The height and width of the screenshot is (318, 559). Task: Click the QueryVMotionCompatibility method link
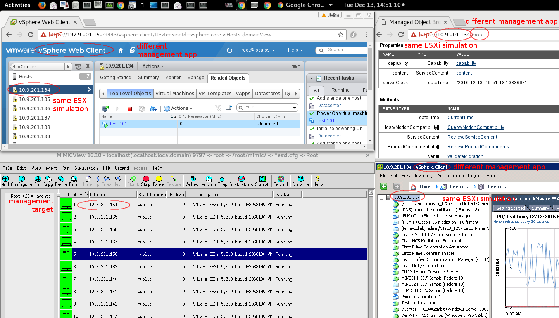(x=476, y=127)
